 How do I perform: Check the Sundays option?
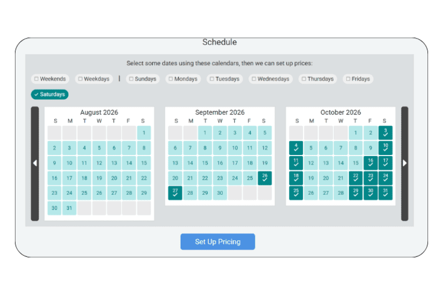click(142, 79)
